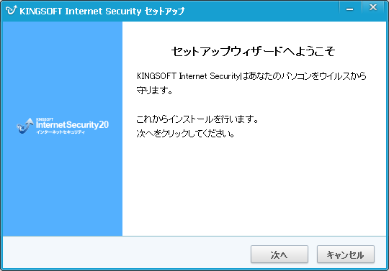The width and height of the screenshot is (389, 271).
Task: Click the number 20 in the logo
Action: [x=104, y=124]
